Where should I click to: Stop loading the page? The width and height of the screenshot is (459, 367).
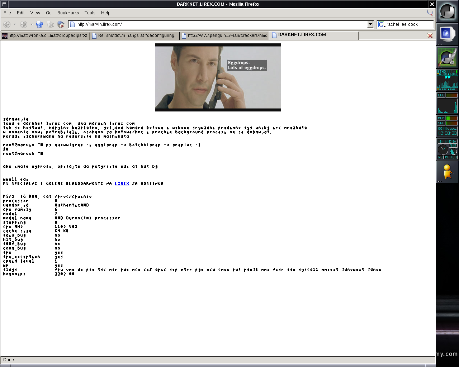51,24
